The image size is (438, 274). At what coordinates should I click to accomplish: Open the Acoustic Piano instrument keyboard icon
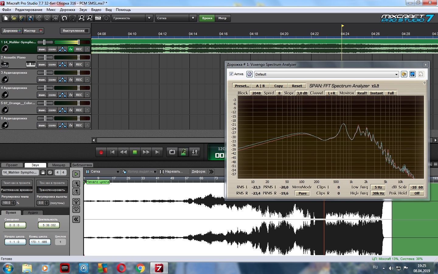click(x=31, y=64)
